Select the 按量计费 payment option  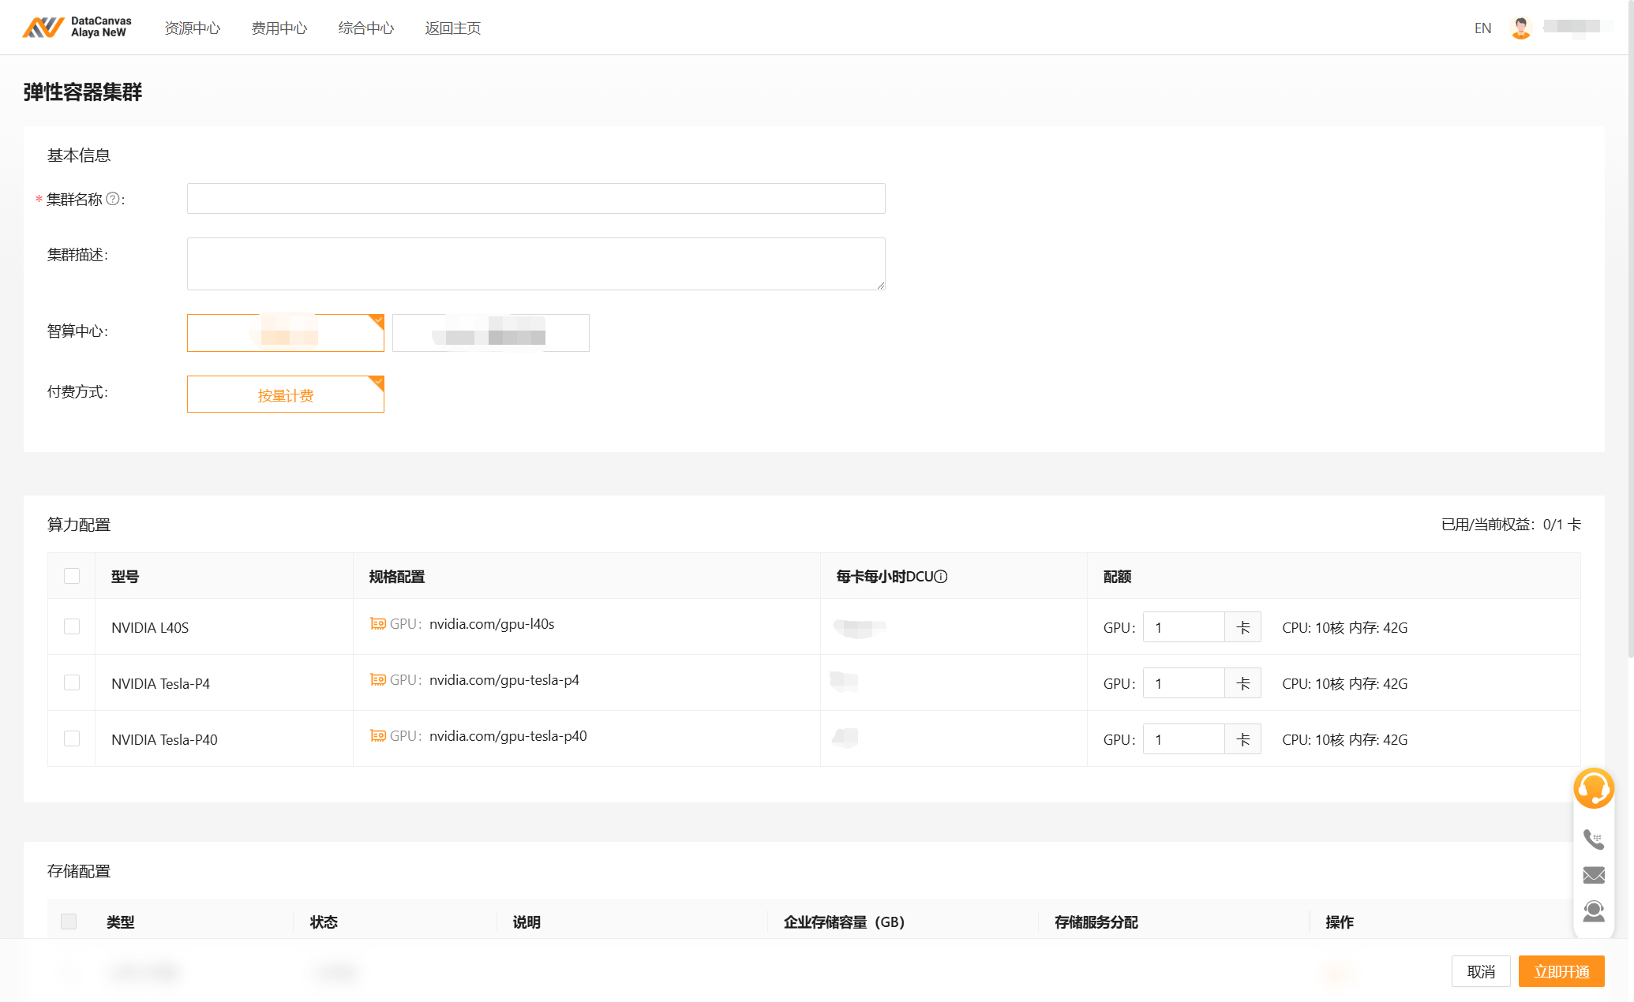(285, 394)
